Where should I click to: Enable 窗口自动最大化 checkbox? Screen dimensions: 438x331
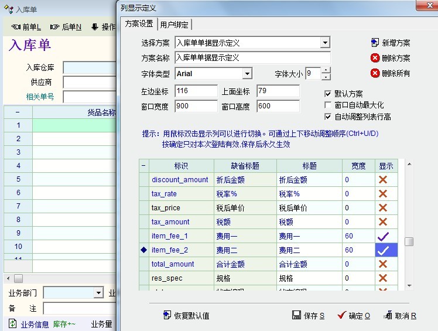click(328, 105)
